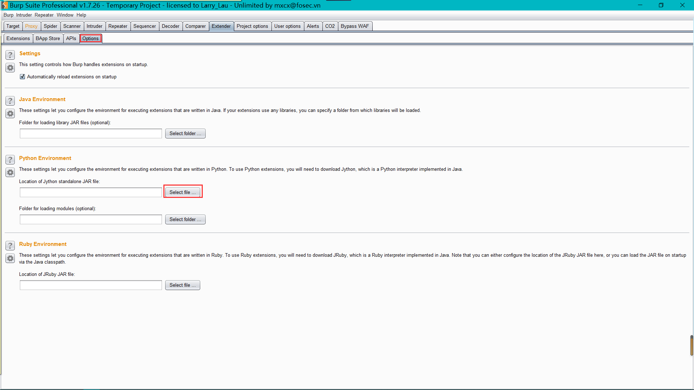The width and height of the screenshot is (694, 390).
Task: Click the Ruby Environment help icon
Action: (x=10, y=246)
